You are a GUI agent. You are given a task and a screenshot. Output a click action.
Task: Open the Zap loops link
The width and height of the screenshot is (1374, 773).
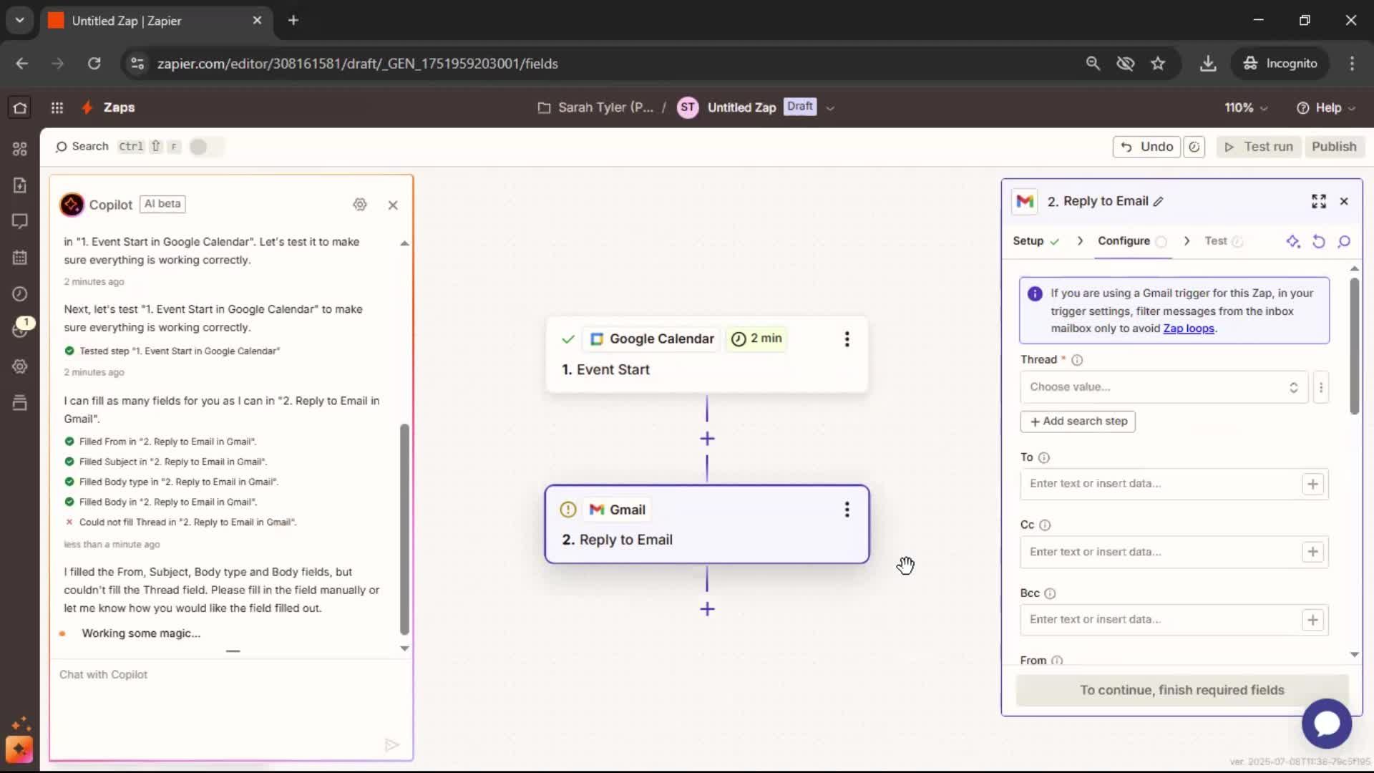1189,329
